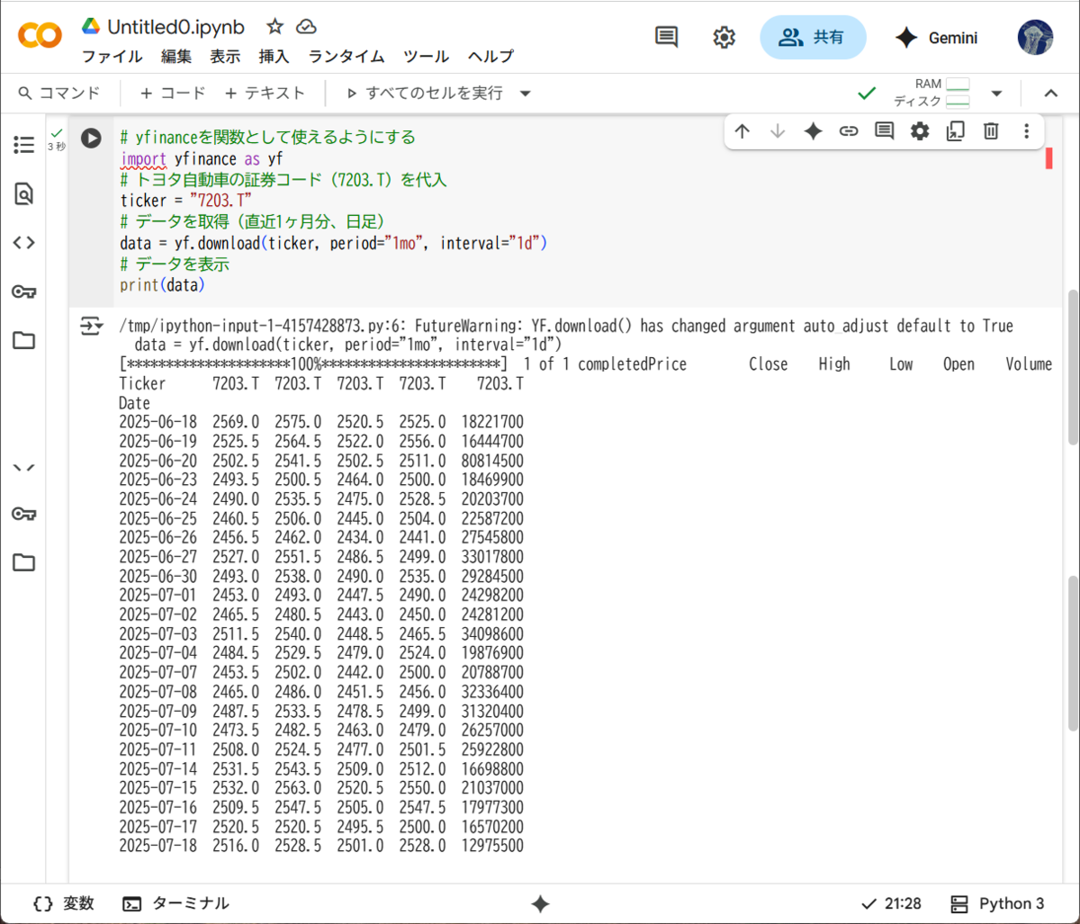Viewport: 1080px width, 924px height.
Task: Click the print(data) code line
Action: [x=163, y=285]
